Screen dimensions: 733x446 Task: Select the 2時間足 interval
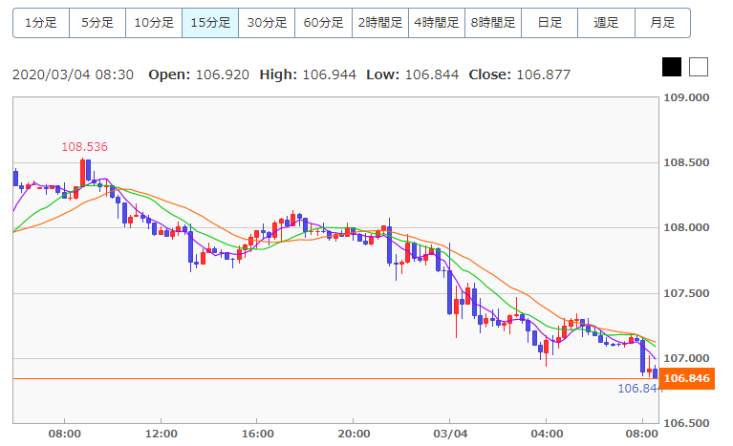[379, 22]
